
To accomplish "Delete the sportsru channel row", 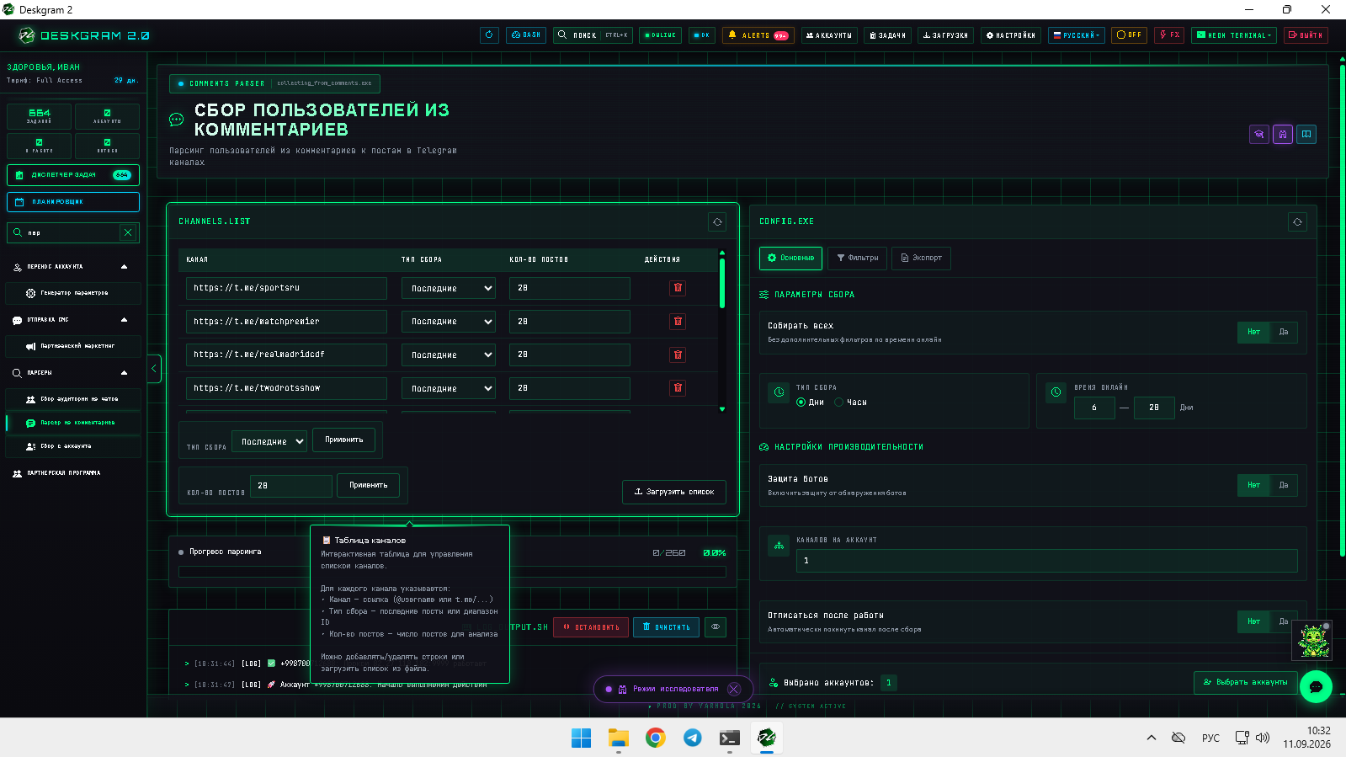I will pyautogui.click(x=678, y=288).
